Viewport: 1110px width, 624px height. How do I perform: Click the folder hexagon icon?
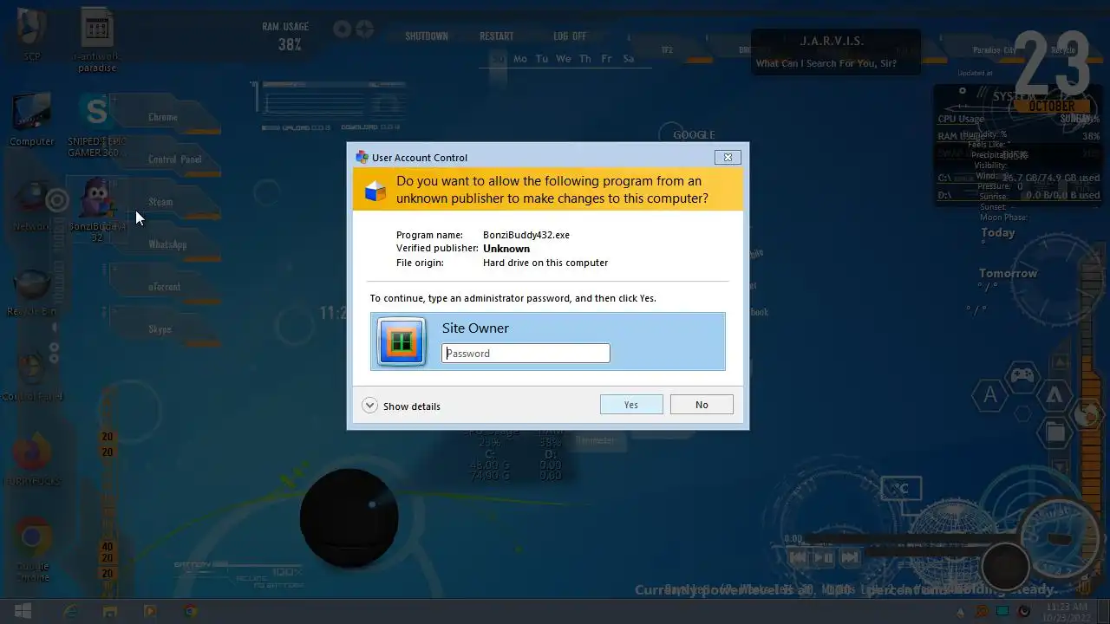1055,432
